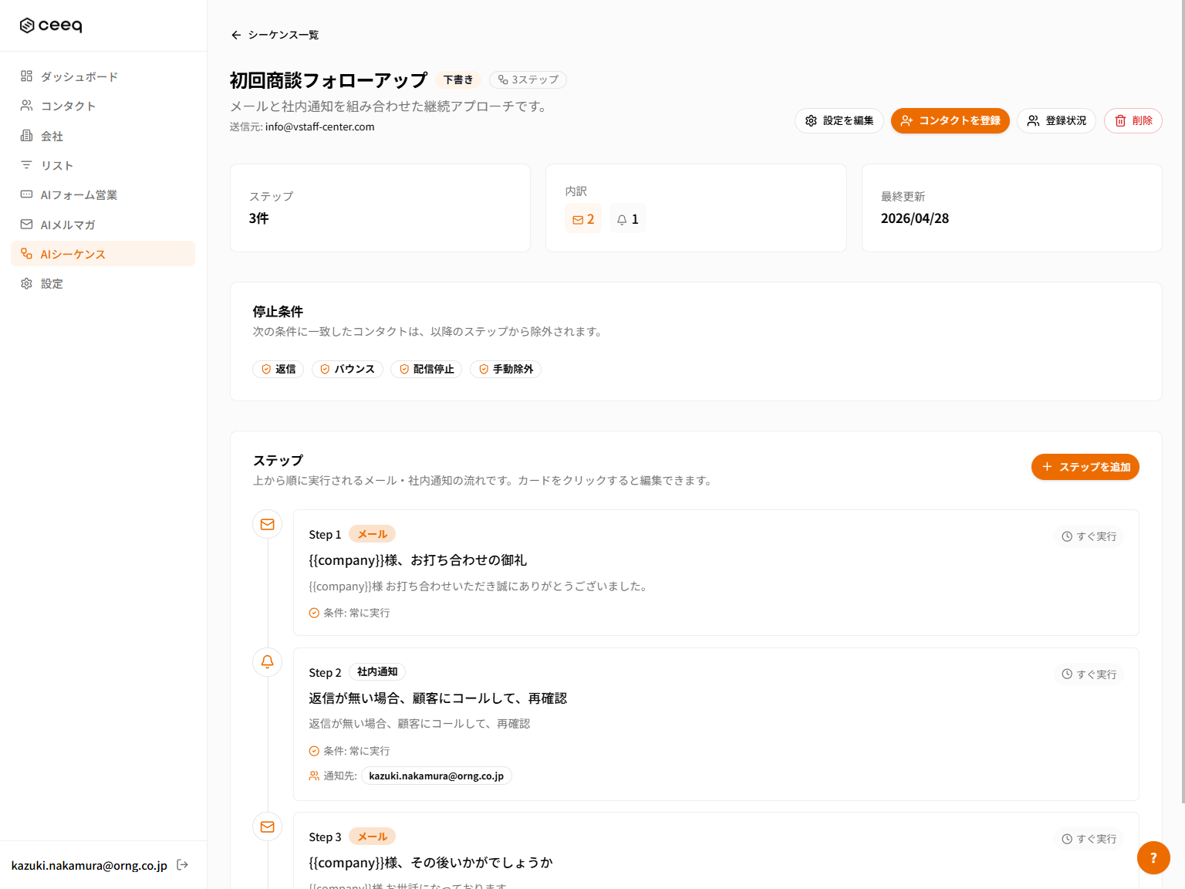This screenshot has height=889, width=1185.
Task: Click the mail count badge showing 2
Action: coord(583,219)
